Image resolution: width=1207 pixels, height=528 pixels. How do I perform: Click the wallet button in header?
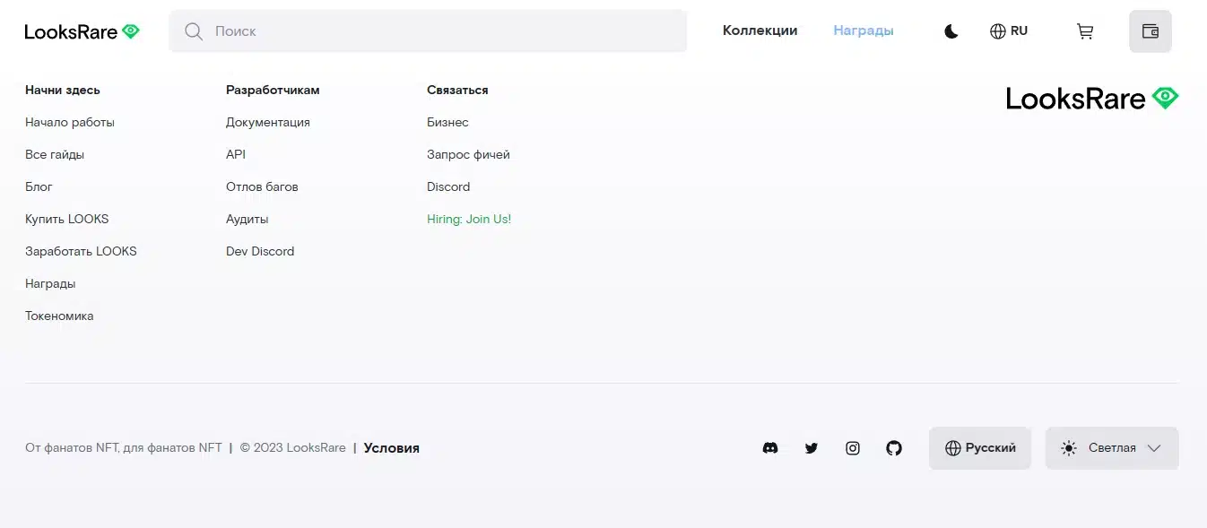[x=1151, y=31]
